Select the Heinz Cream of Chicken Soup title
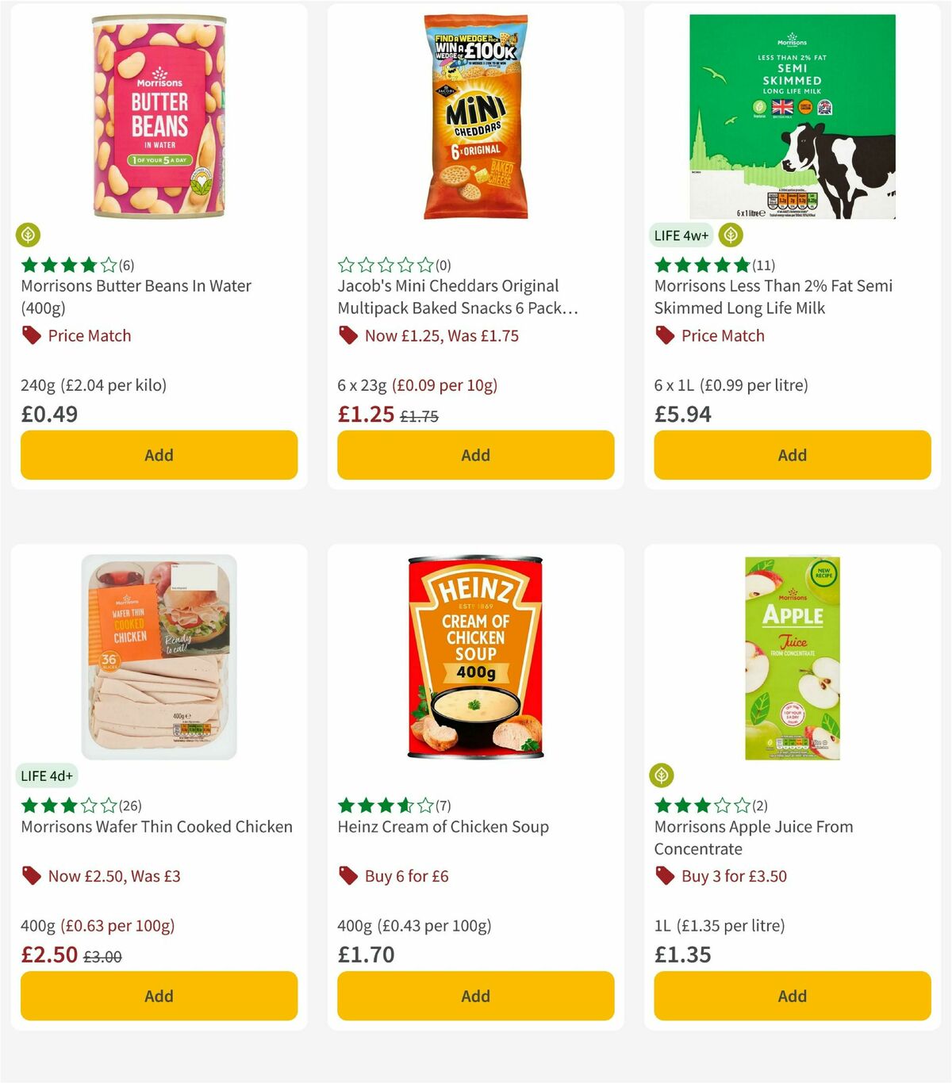The height and width of the screenshot is (1083, 952). (442, 826)
